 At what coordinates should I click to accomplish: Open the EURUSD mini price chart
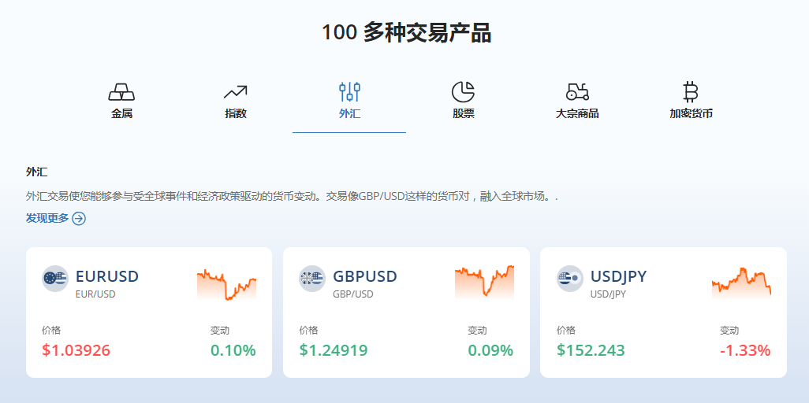click(226, 284)
